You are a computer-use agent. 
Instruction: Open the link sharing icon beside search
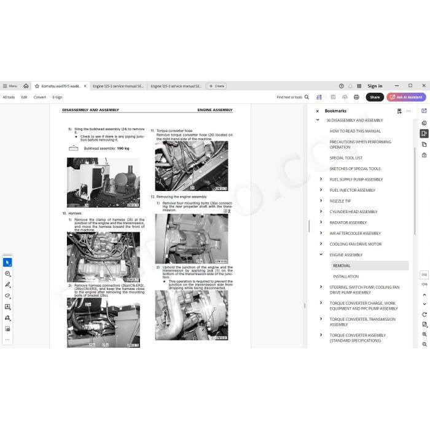coord(319,97)
